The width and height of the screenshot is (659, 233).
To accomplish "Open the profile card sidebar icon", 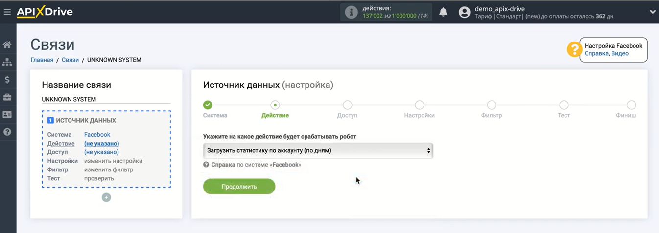I will pyautogui.click(x=7, y=114).
